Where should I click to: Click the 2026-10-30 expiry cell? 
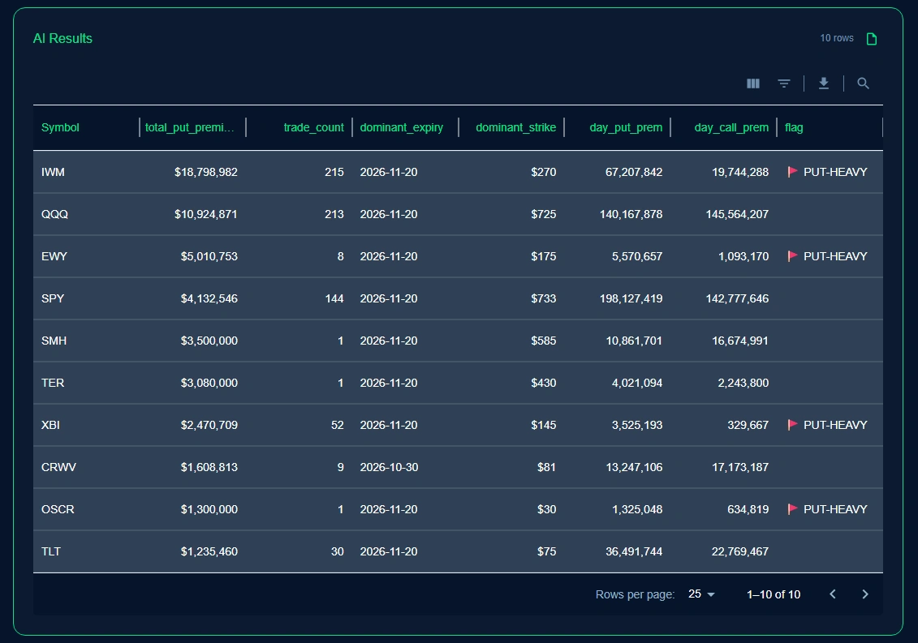click(x=390, y=467)
